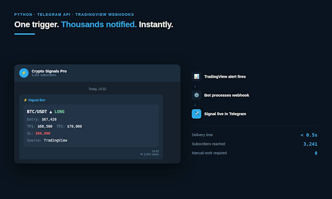332x199 pixels.
Task: Click the TradingView alert fires step label
Action: point(225,76)
